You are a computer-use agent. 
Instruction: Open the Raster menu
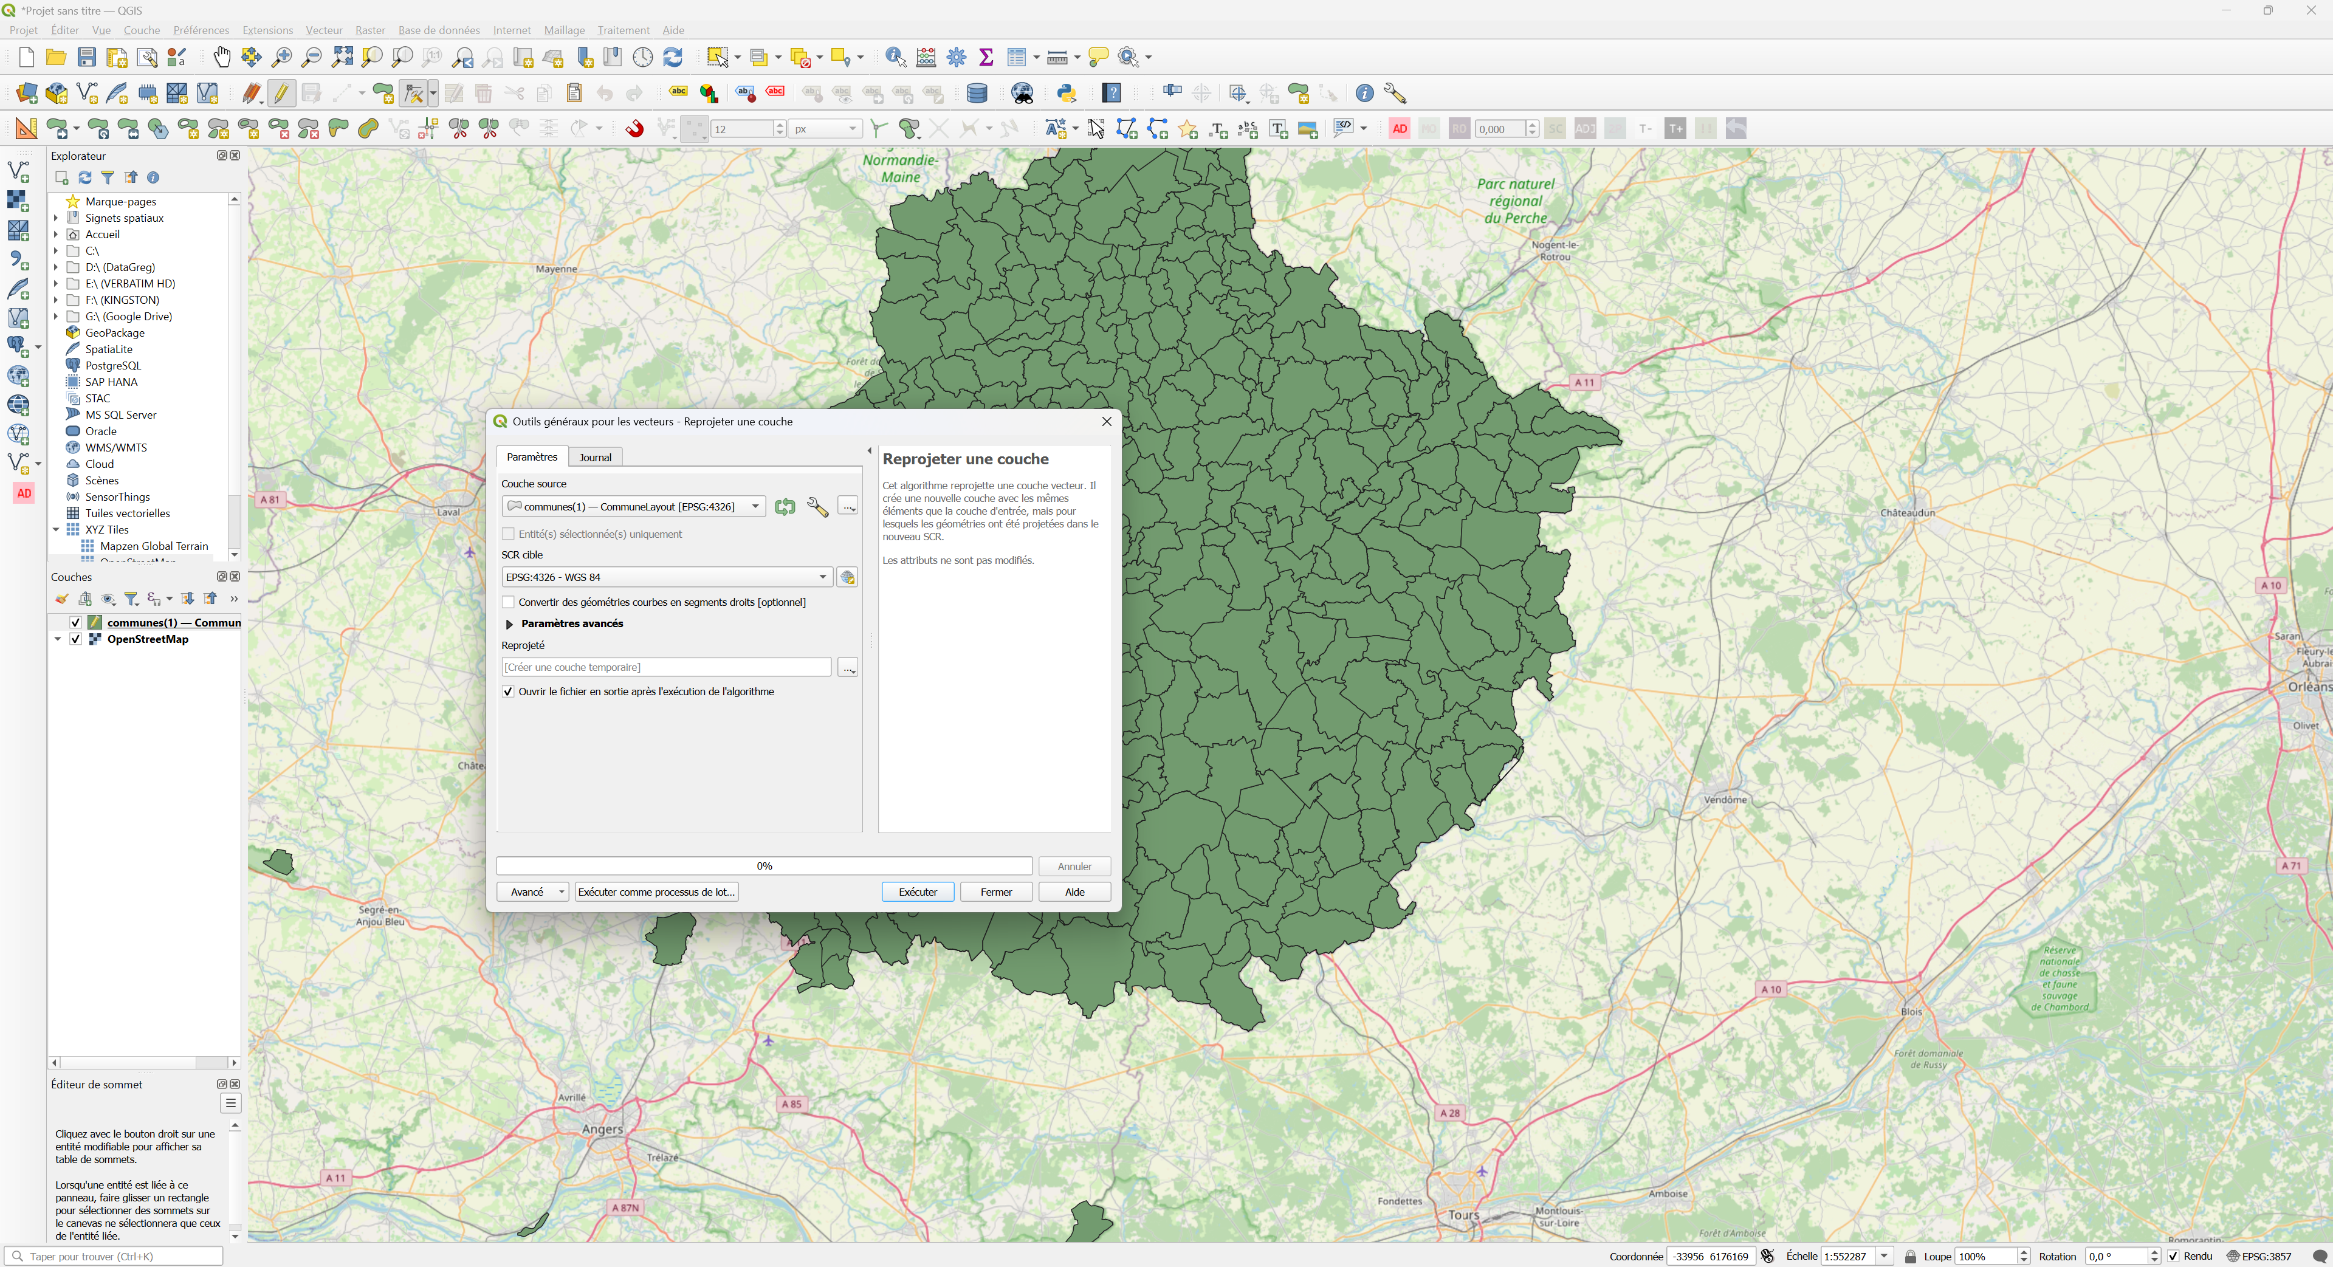pyautogui.click(x=369, y=30)
